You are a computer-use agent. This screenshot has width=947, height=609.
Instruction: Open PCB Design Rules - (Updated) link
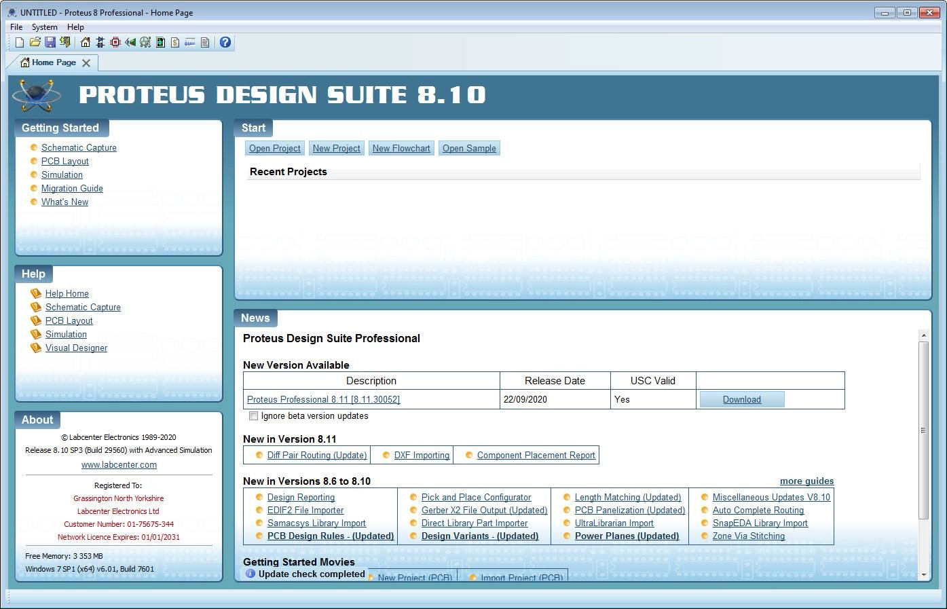pos(331,536)
